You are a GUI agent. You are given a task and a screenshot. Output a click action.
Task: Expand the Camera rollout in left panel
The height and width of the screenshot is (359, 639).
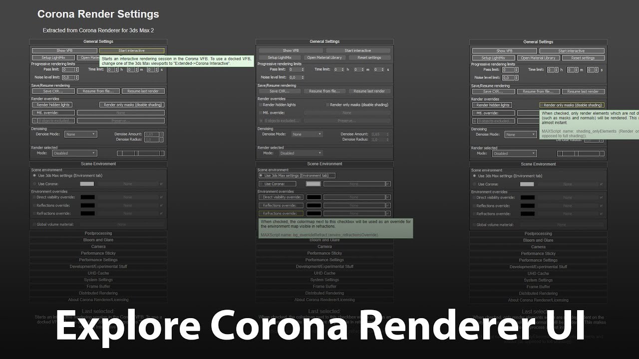[x=98, y=247]
